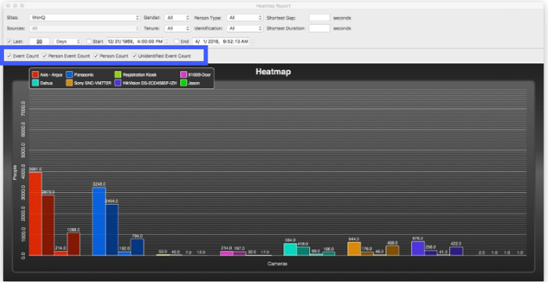548x282 pixels.
Task: Click the value label 176.0
Action: point(367,249)
